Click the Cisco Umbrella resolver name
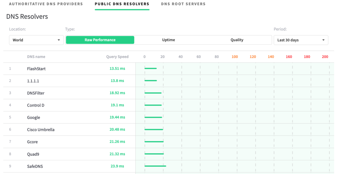This screenshot has width=337, height=174. coord(40,130)
